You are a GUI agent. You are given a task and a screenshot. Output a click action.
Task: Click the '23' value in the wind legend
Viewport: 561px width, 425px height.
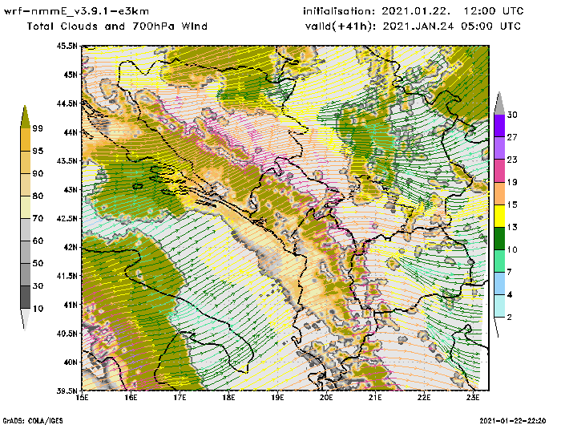(512, 160)
